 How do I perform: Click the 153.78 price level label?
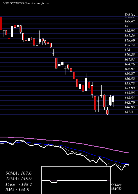(x=130, y=83)
